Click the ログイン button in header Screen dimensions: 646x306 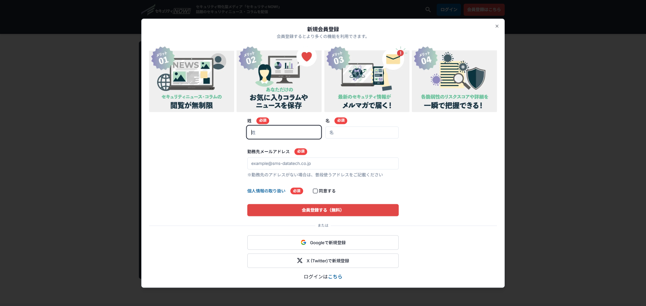coord(448,10)
